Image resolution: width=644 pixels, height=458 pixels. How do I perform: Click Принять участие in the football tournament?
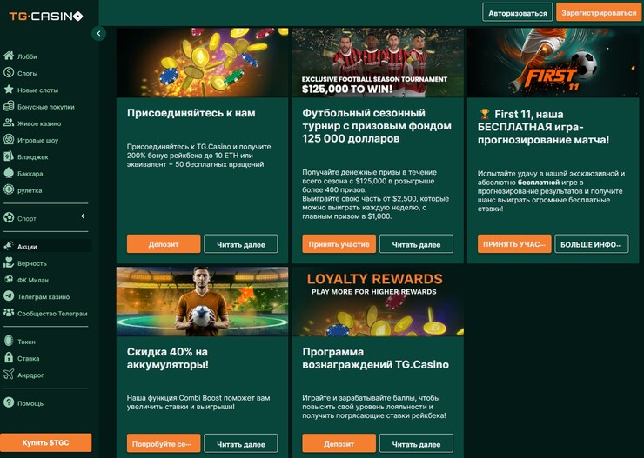coord(339,244)
